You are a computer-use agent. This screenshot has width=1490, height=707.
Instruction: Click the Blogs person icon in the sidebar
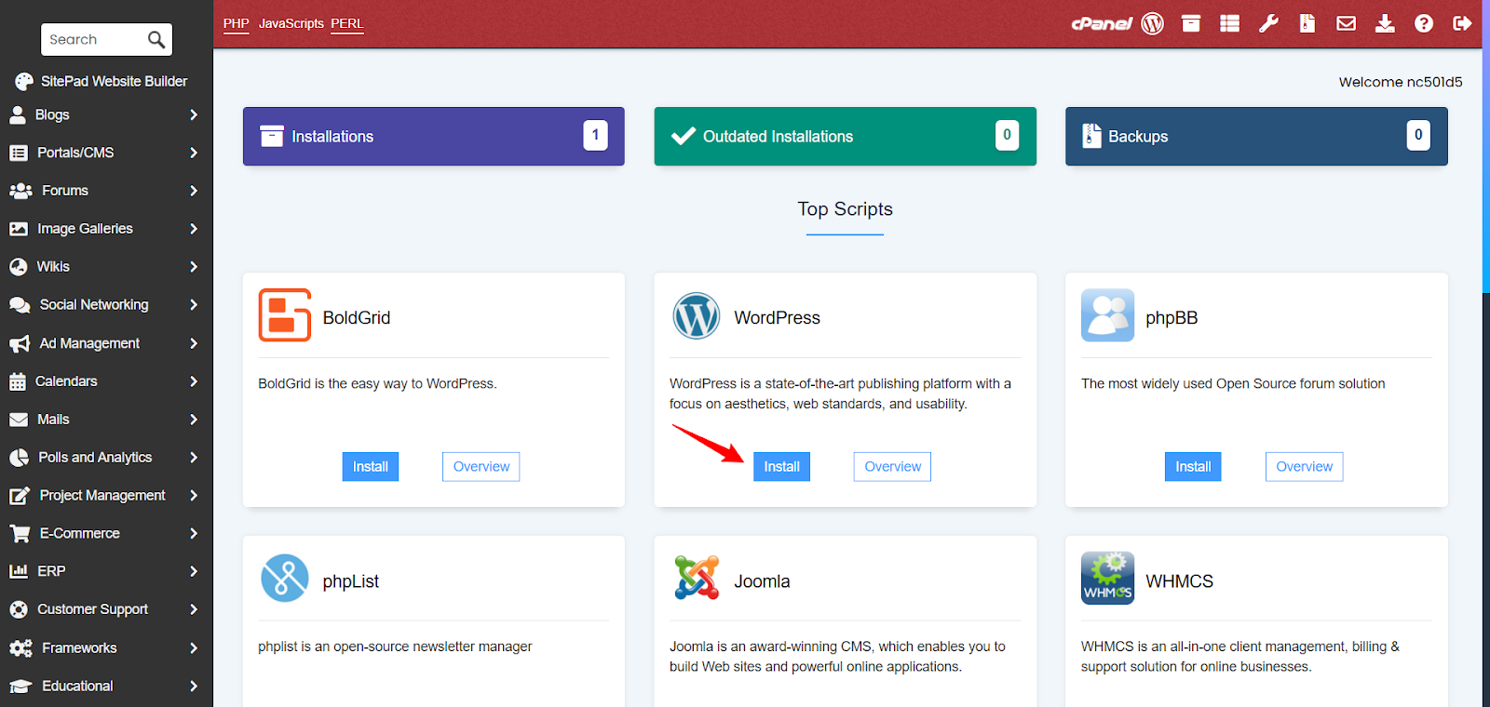17,114
